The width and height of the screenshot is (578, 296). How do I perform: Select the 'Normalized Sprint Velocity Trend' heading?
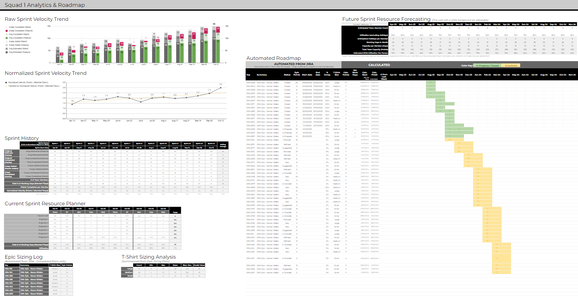(x=46, y=73)
